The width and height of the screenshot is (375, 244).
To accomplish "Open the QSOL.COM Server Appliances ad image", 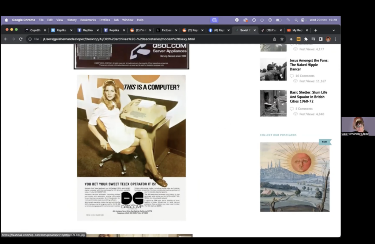I will coord(131,56).
